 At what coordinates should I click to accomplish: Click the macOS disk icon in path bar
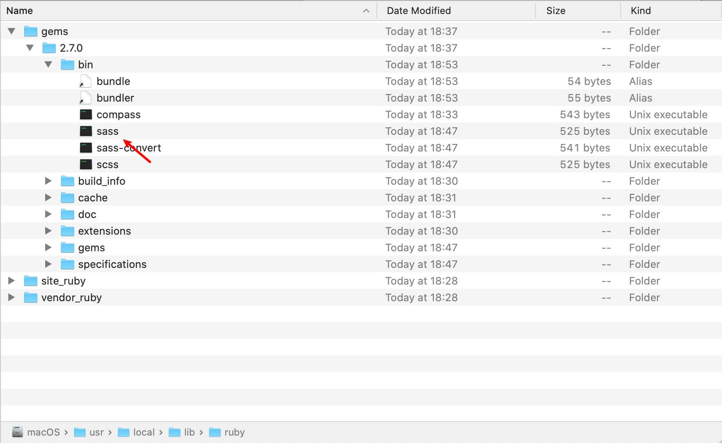[x=18, y=432]
